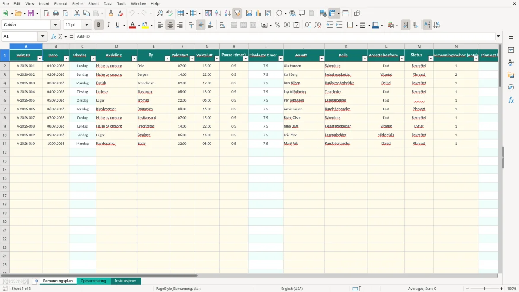Viewport: 519px width, 292px height.
Task: Insert Chart icon in toolbar
Action: point(259,13)
